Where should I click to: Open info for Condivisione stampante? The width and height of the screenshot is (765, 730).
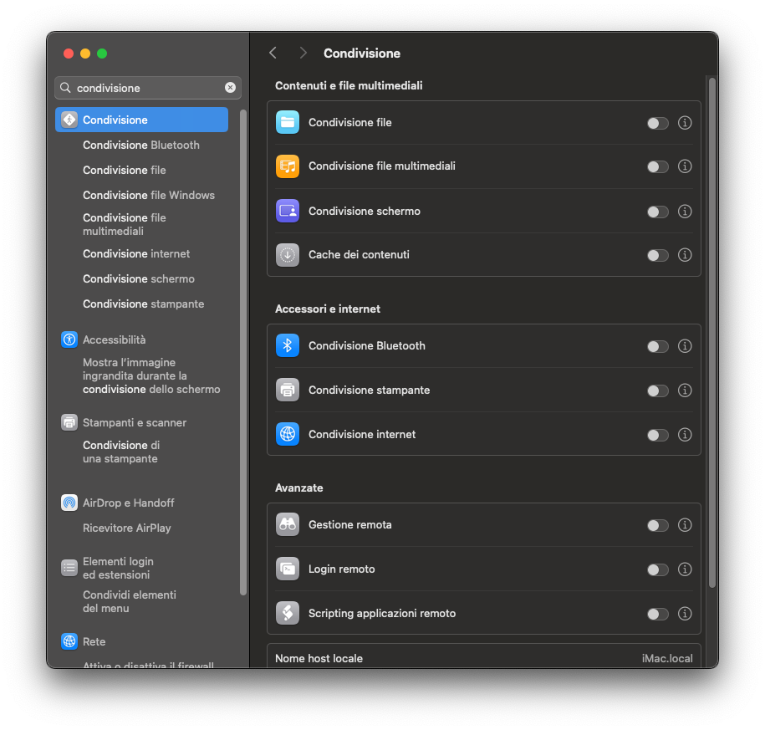coord(685,391)
